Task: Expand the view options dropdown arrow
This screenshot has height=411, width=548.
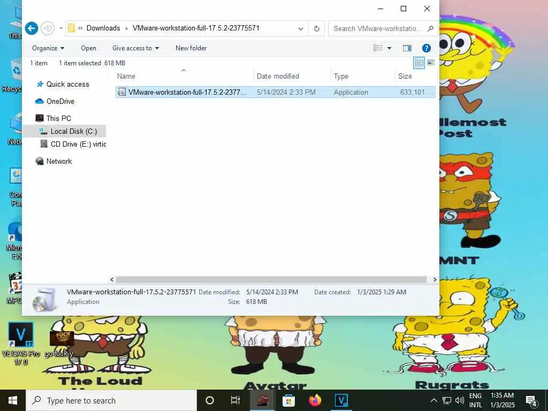Action: tap(390, 48)
